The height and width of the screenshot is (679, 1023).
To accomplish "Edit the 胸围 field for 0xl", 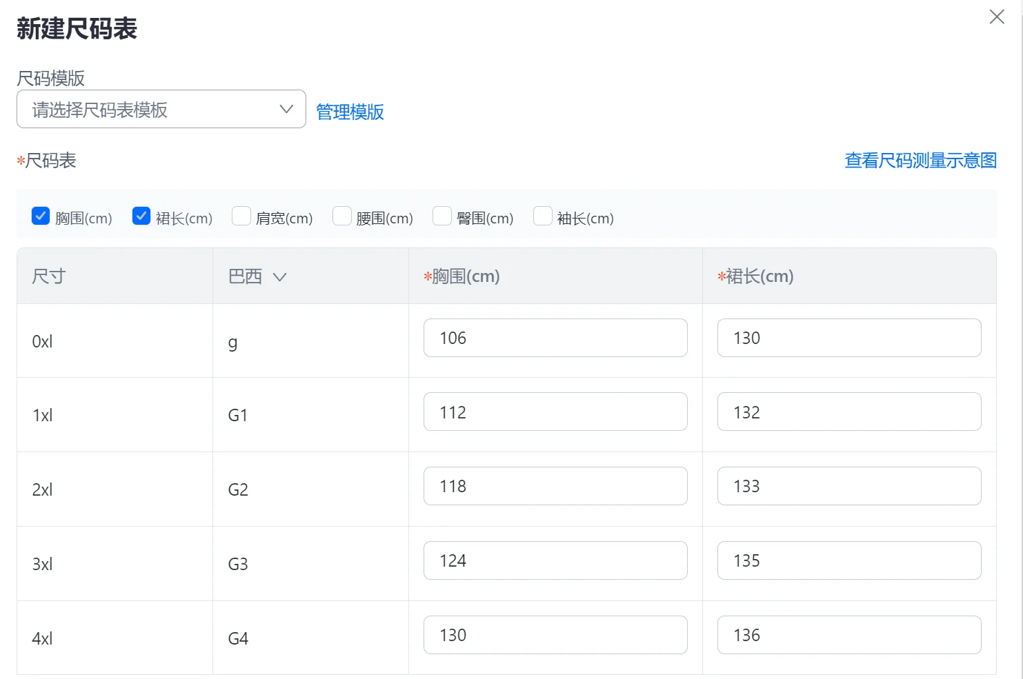I will point(555,338).
